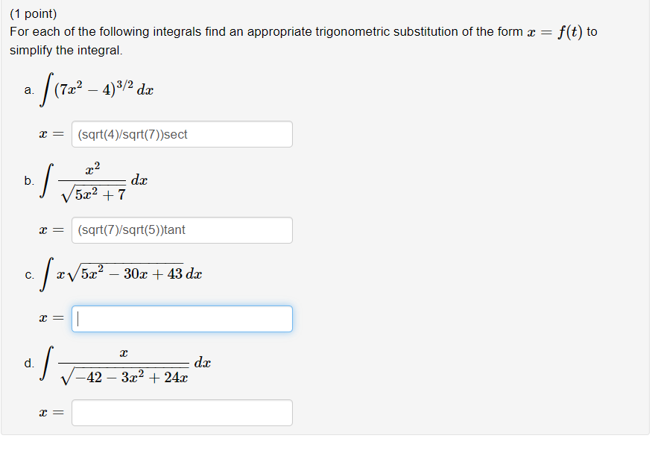Screen dimensions: 655x450
Task: Click the x = label before part c's answer
Action: (x=50, y=318)
